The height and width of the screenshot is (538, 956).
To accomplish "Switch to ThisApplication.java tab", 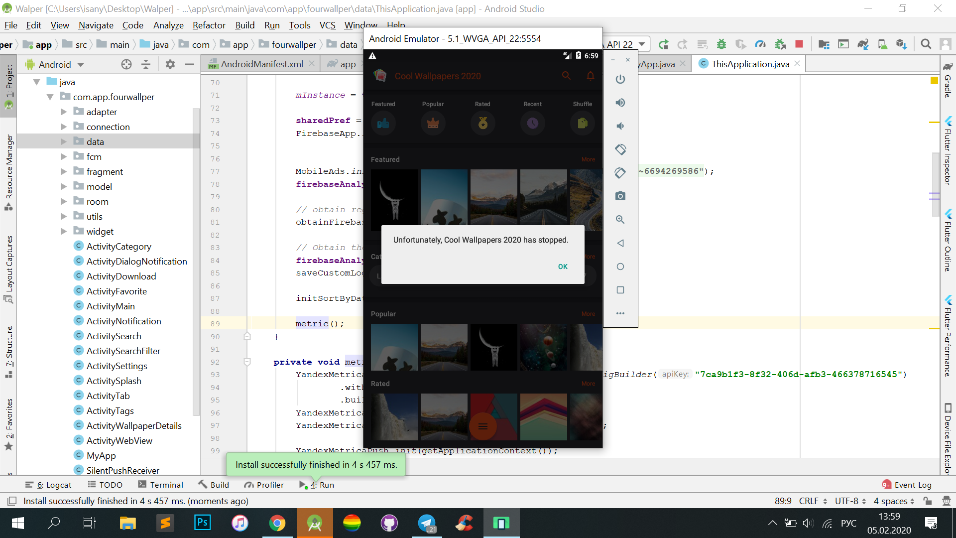I will [x=750, y=64].
